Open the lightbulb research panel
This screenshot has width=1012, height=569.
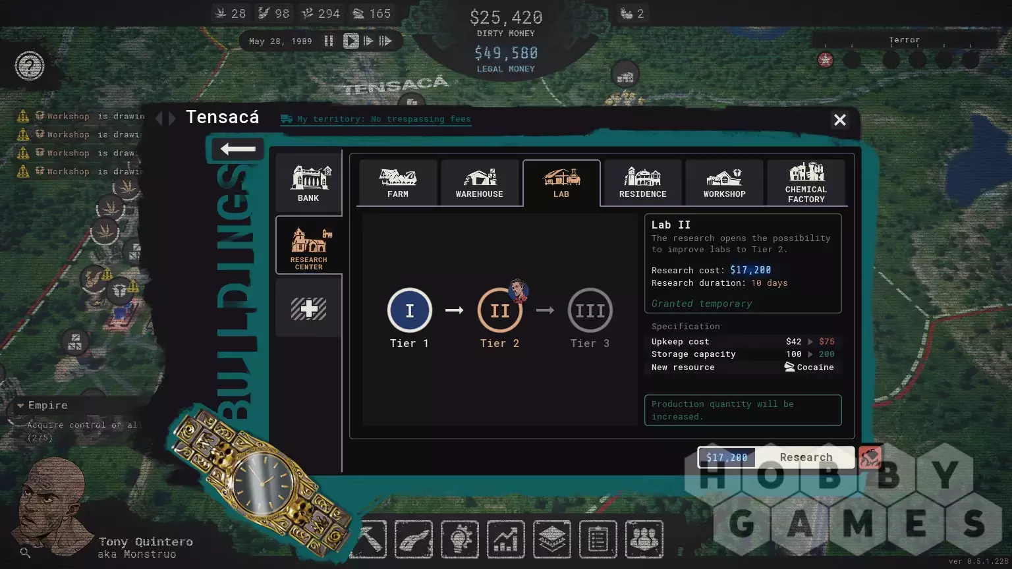tap(460, 539)
